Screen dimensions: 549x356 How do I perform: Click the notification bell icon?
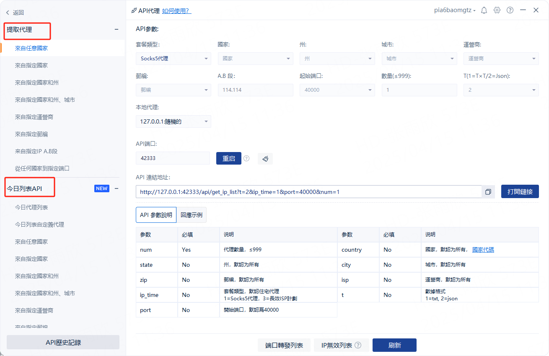484,10
